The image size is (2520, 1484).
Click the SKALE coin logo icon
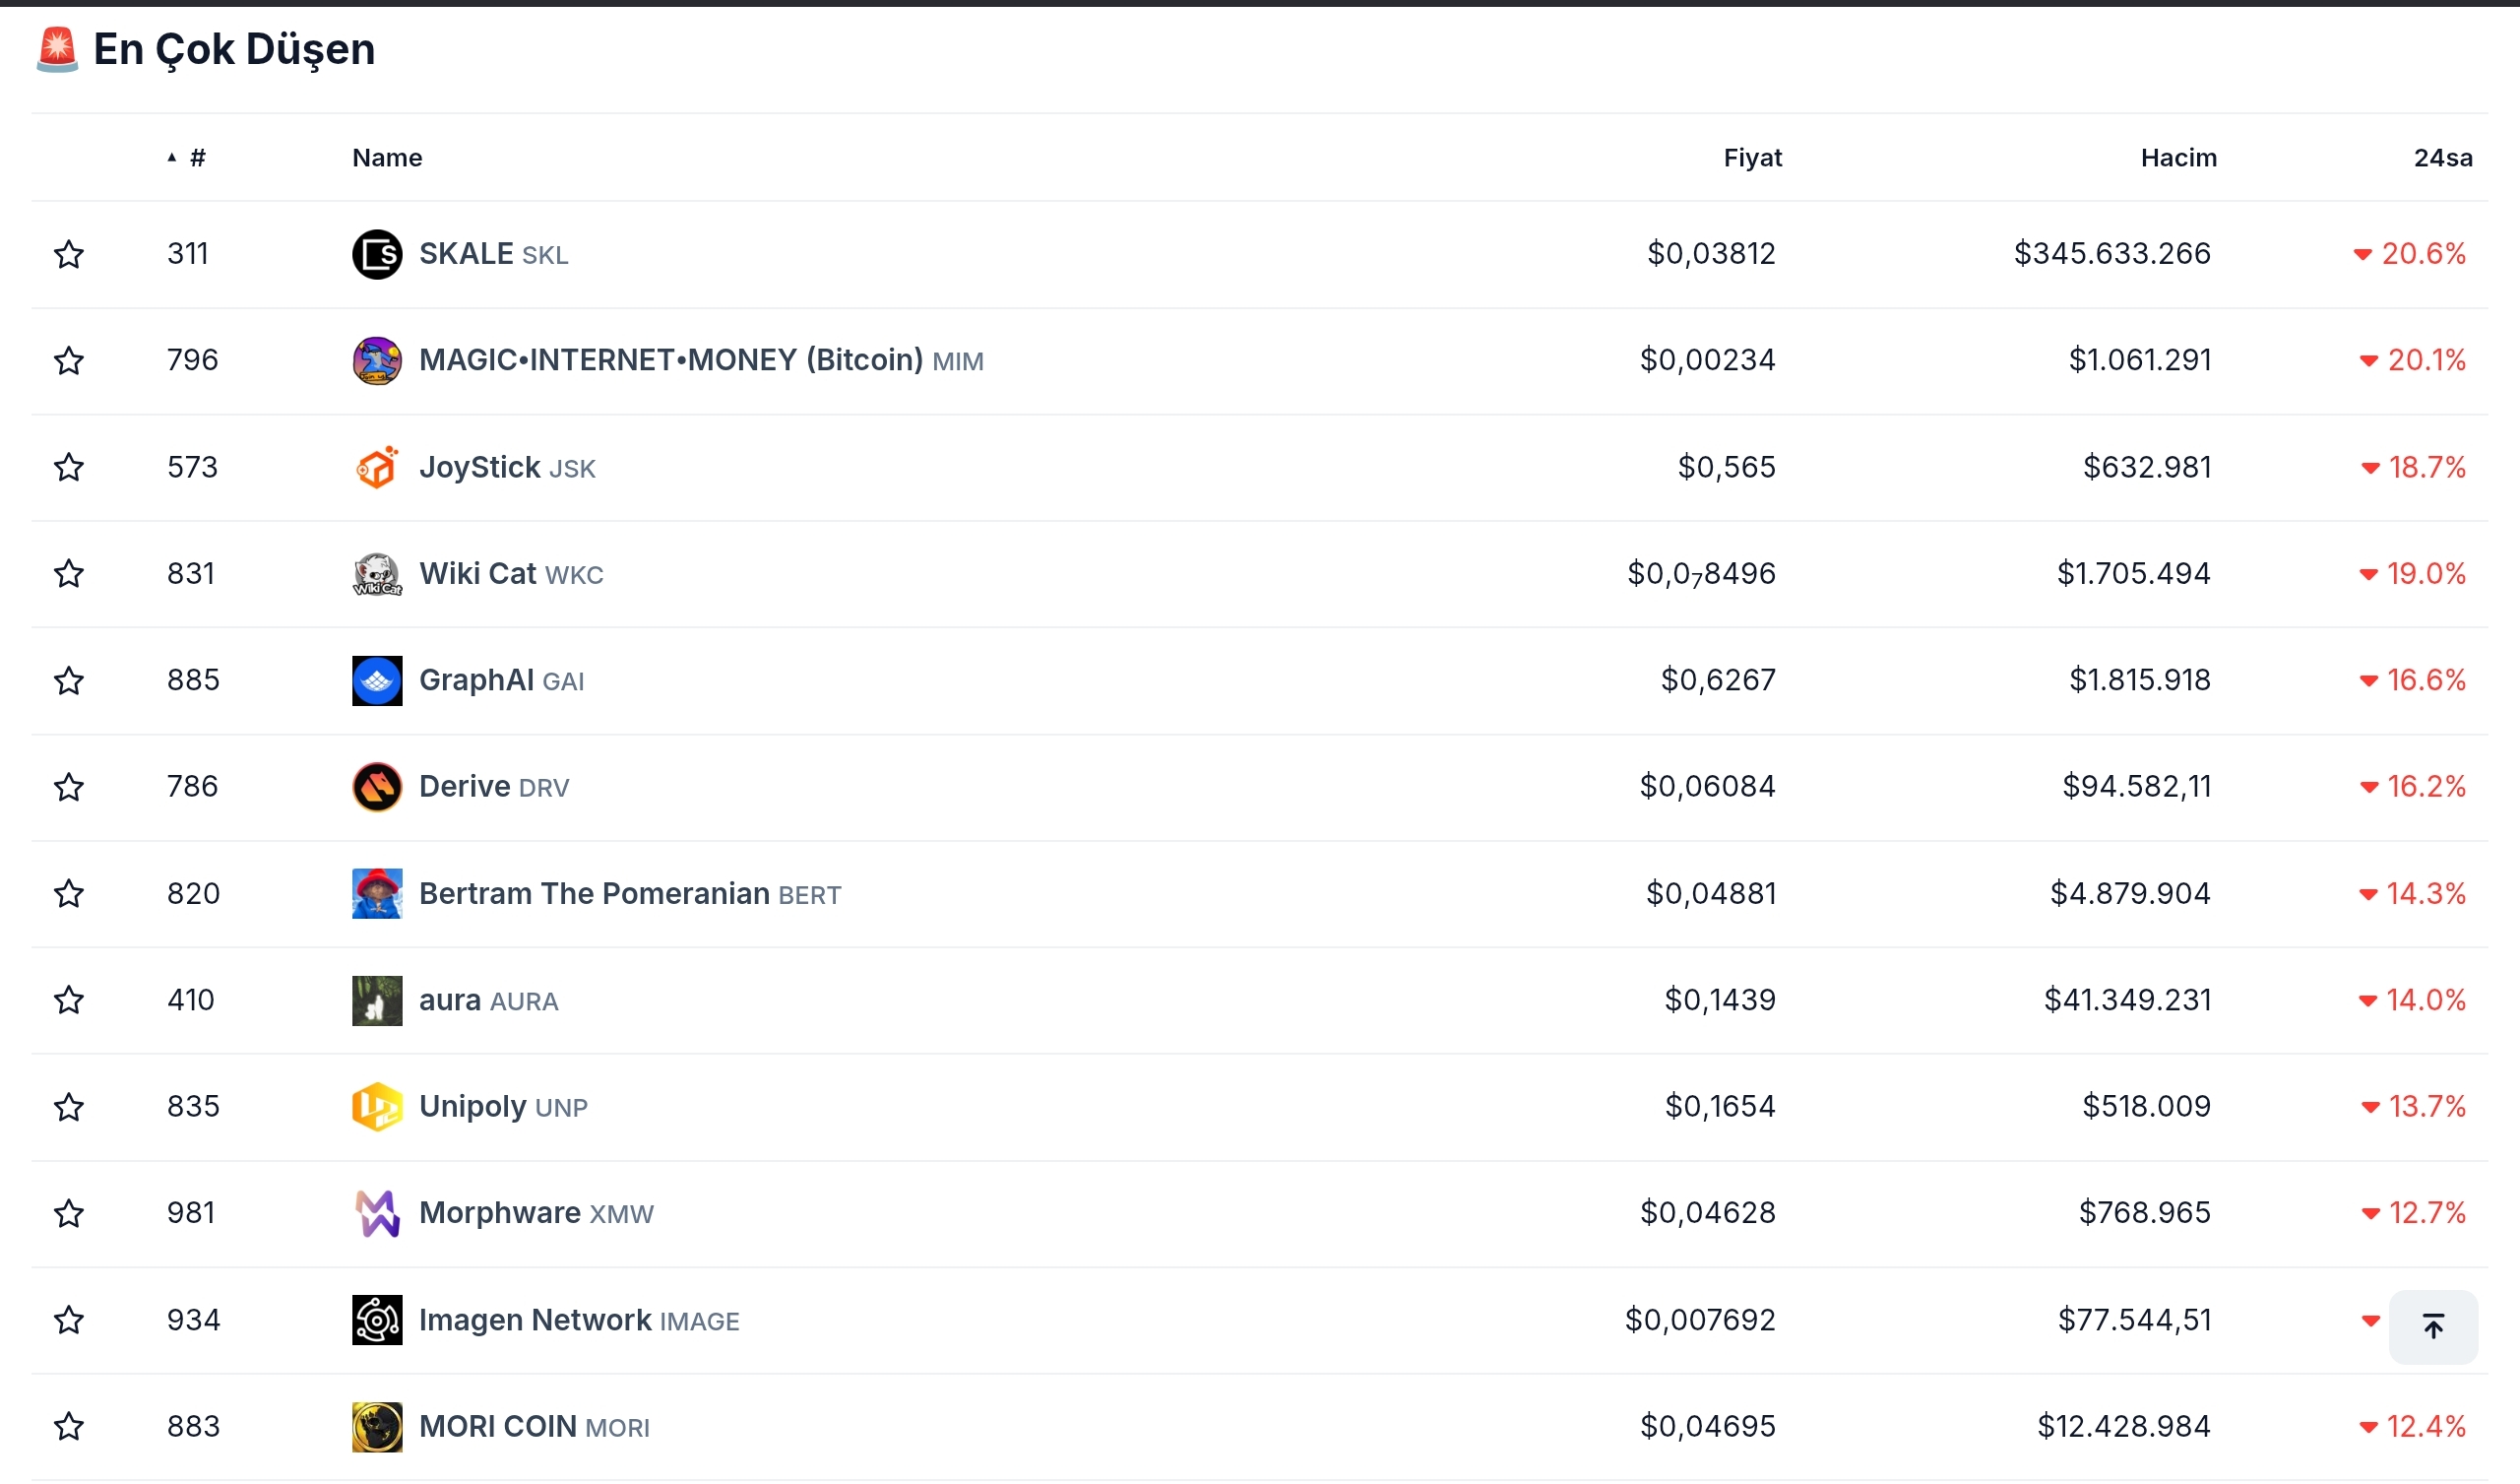coord(377,254)
